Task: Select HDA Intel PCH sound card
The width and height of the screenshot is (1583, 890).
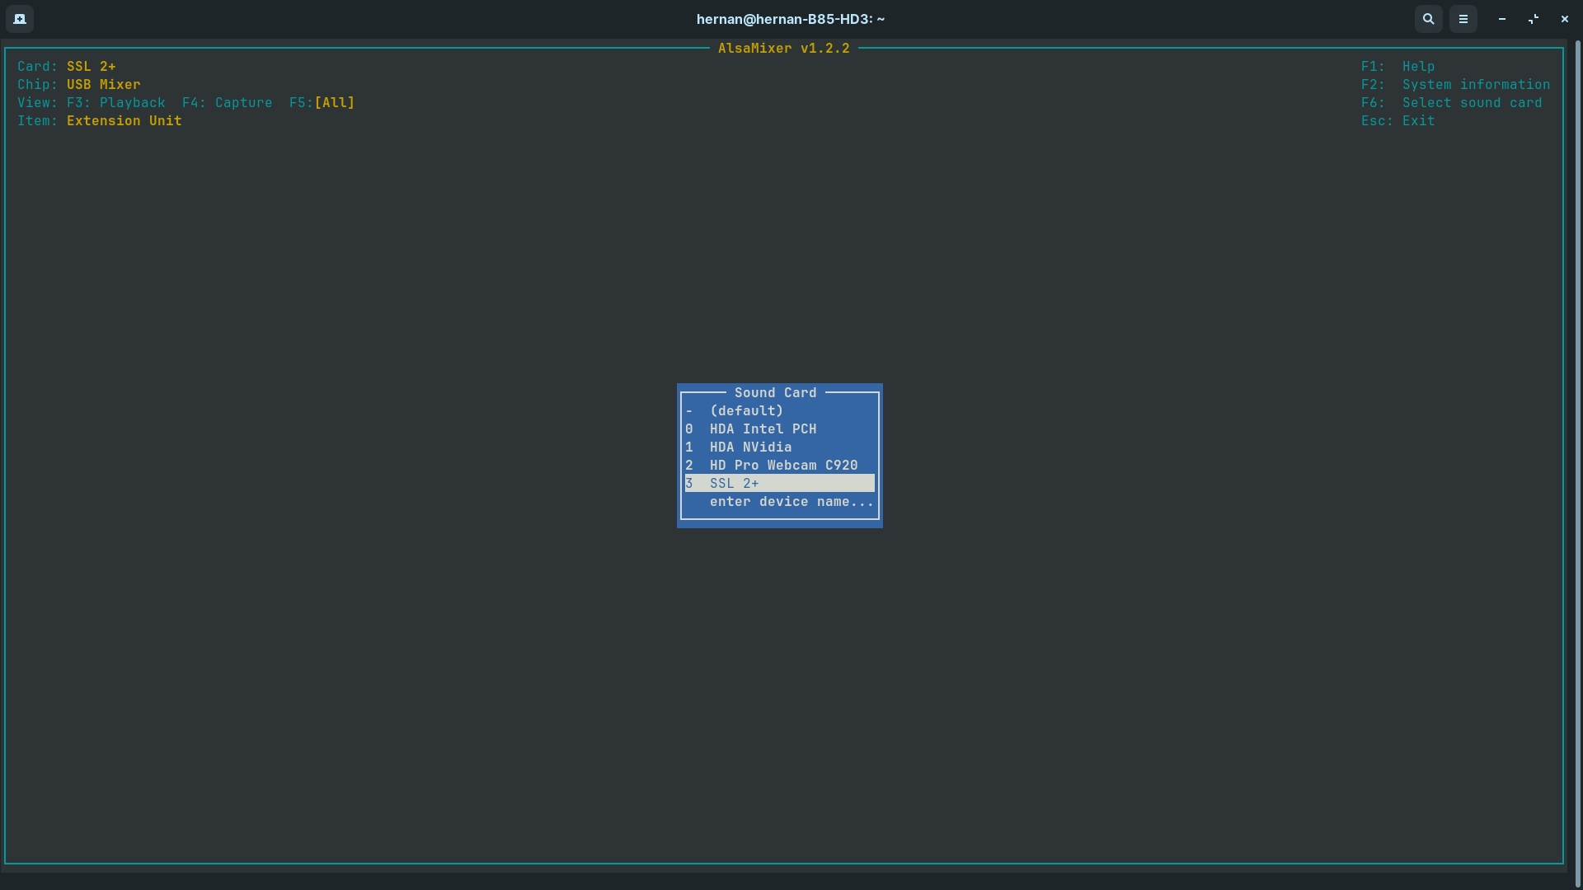Action: tap(780, 429)
